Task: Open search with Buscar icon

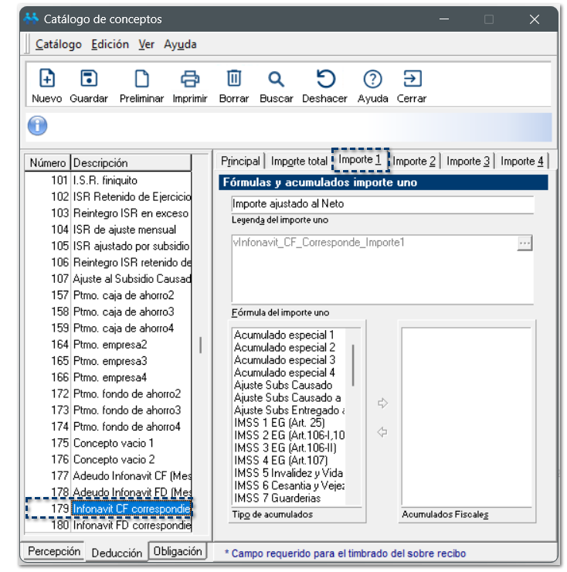Action: [x=276, y=79]
